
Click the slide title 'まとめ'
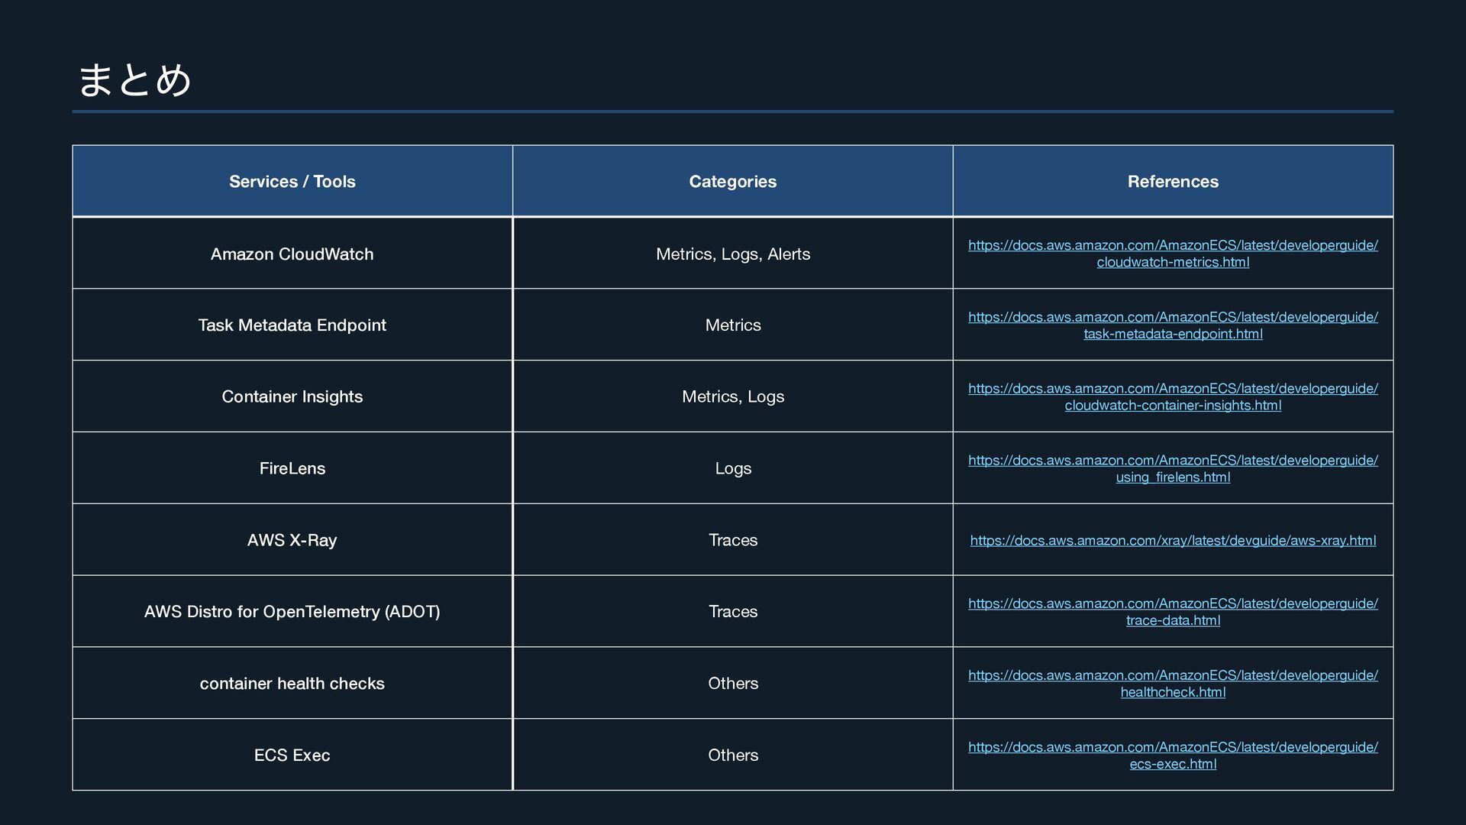(x=135, y=79)
